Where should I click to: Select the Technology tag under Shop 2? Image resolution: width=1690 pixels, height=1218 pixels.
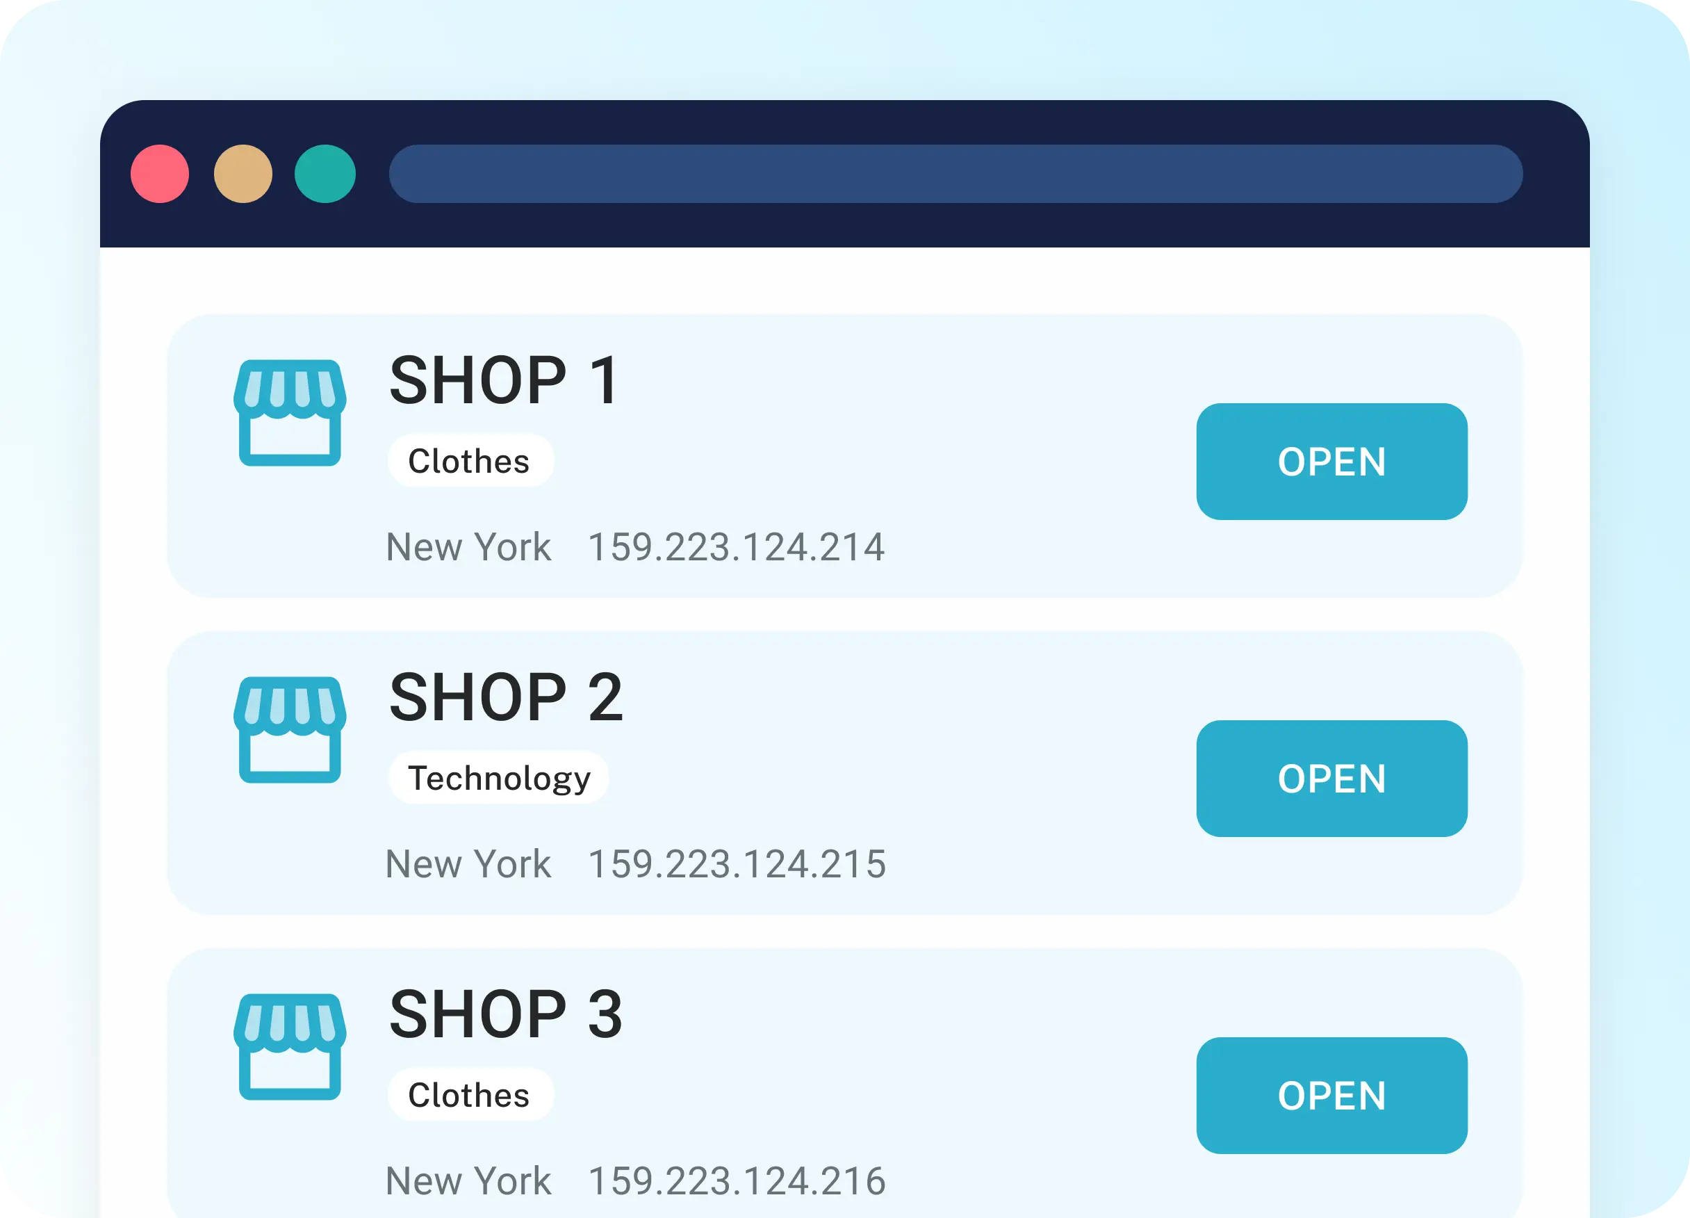498,777
